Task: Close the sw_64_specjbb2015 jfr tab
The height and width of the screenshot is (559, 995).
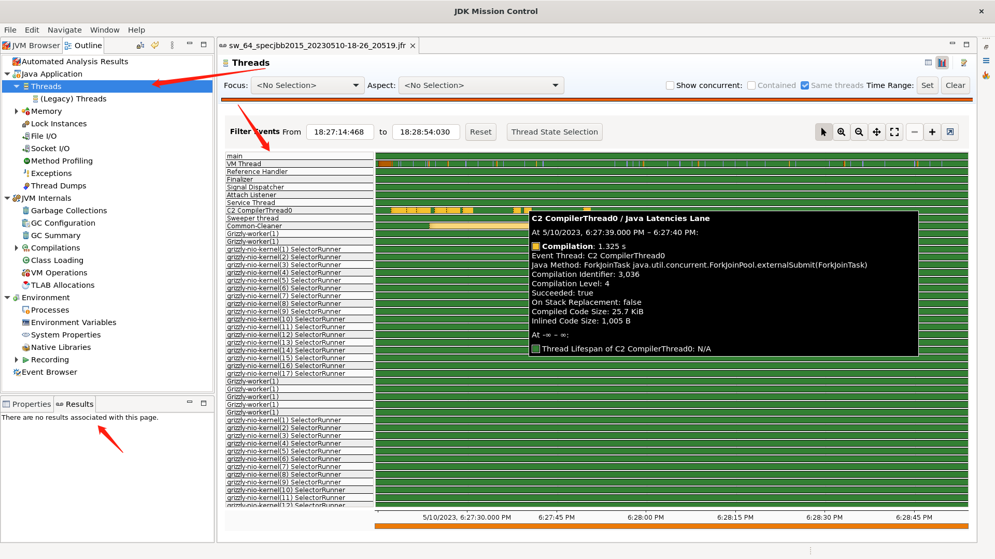Action: pyautogui.click(x=413, y=46)
